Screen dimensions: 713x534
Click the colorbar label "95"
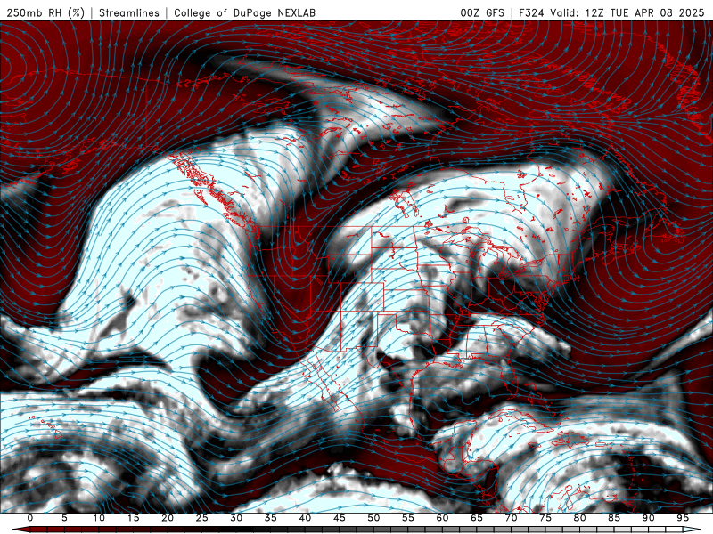point(683,518)
